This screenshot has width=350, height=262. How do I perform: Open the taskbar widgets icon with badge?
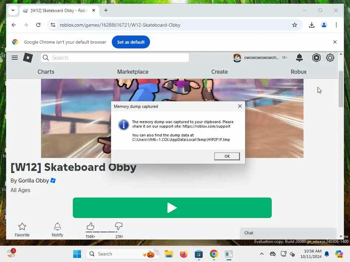[x=11, y=253]
